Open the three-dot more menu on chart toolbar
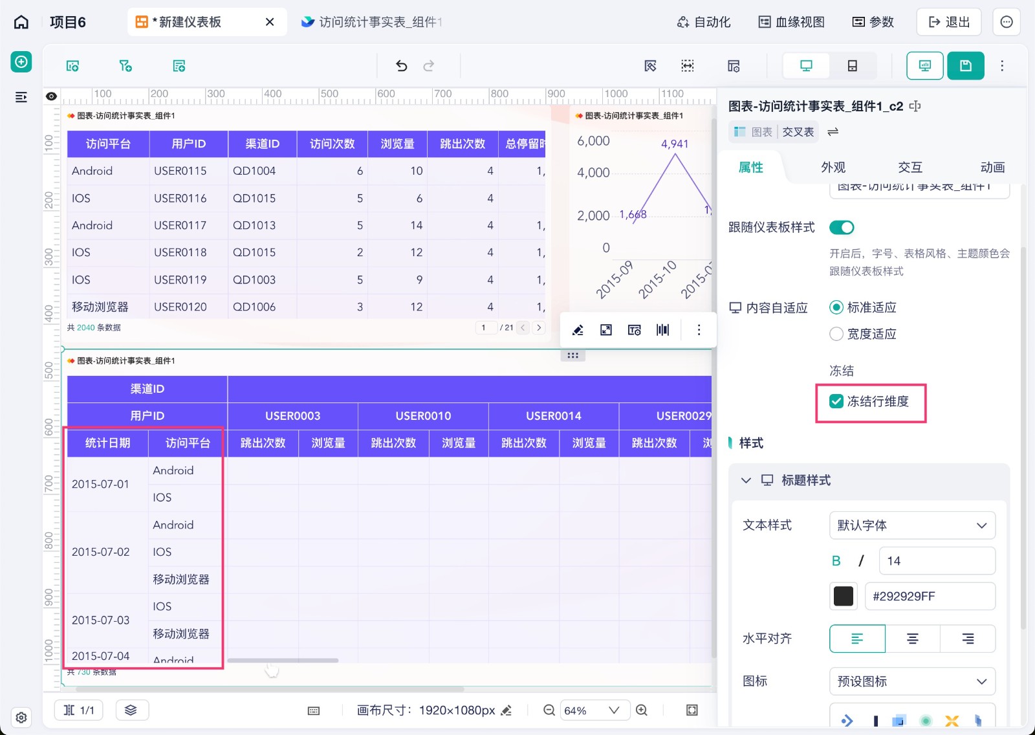 [699, 330]
